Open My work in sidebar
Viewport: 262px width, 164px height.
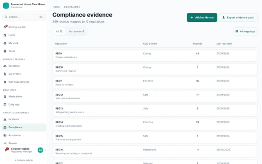pos(24,43)
